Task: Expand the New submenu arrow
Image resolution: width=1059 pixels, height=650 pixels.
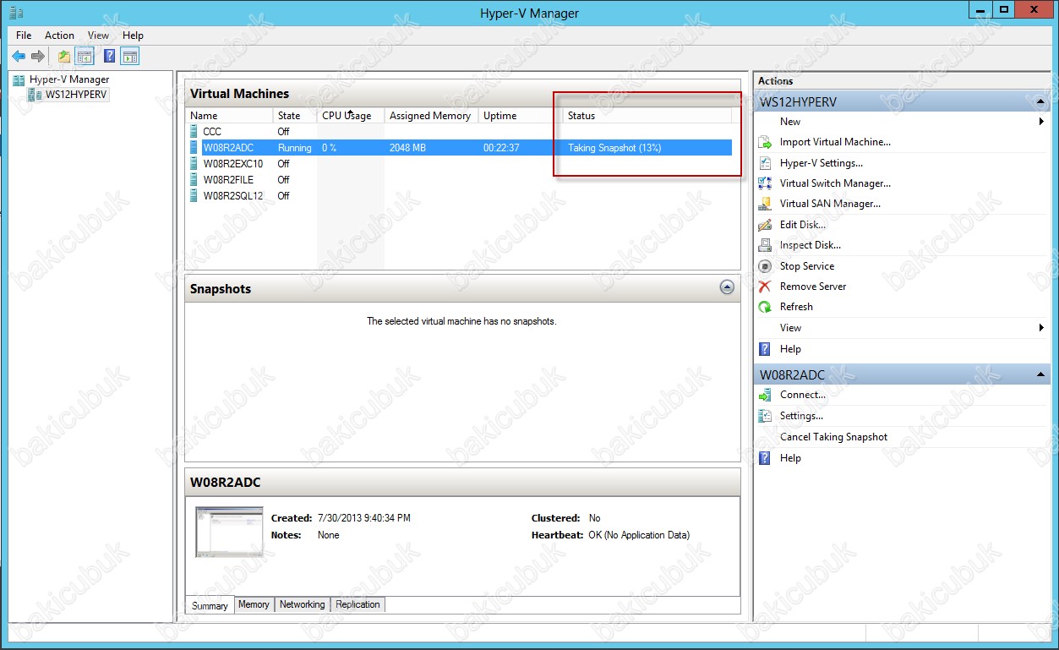Action: tap(1041, 122)
